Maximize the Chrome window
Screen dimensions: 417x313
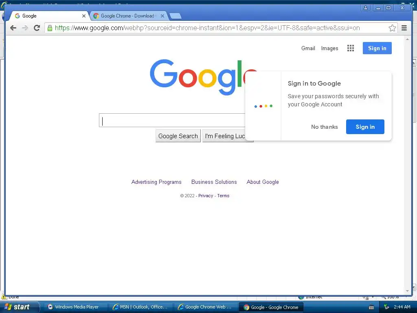388,8
